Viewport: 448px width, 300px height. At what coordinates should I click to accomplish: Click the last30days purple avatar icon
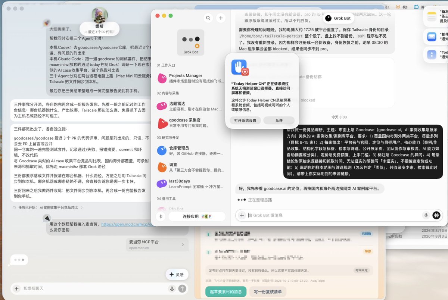point(162,183)
